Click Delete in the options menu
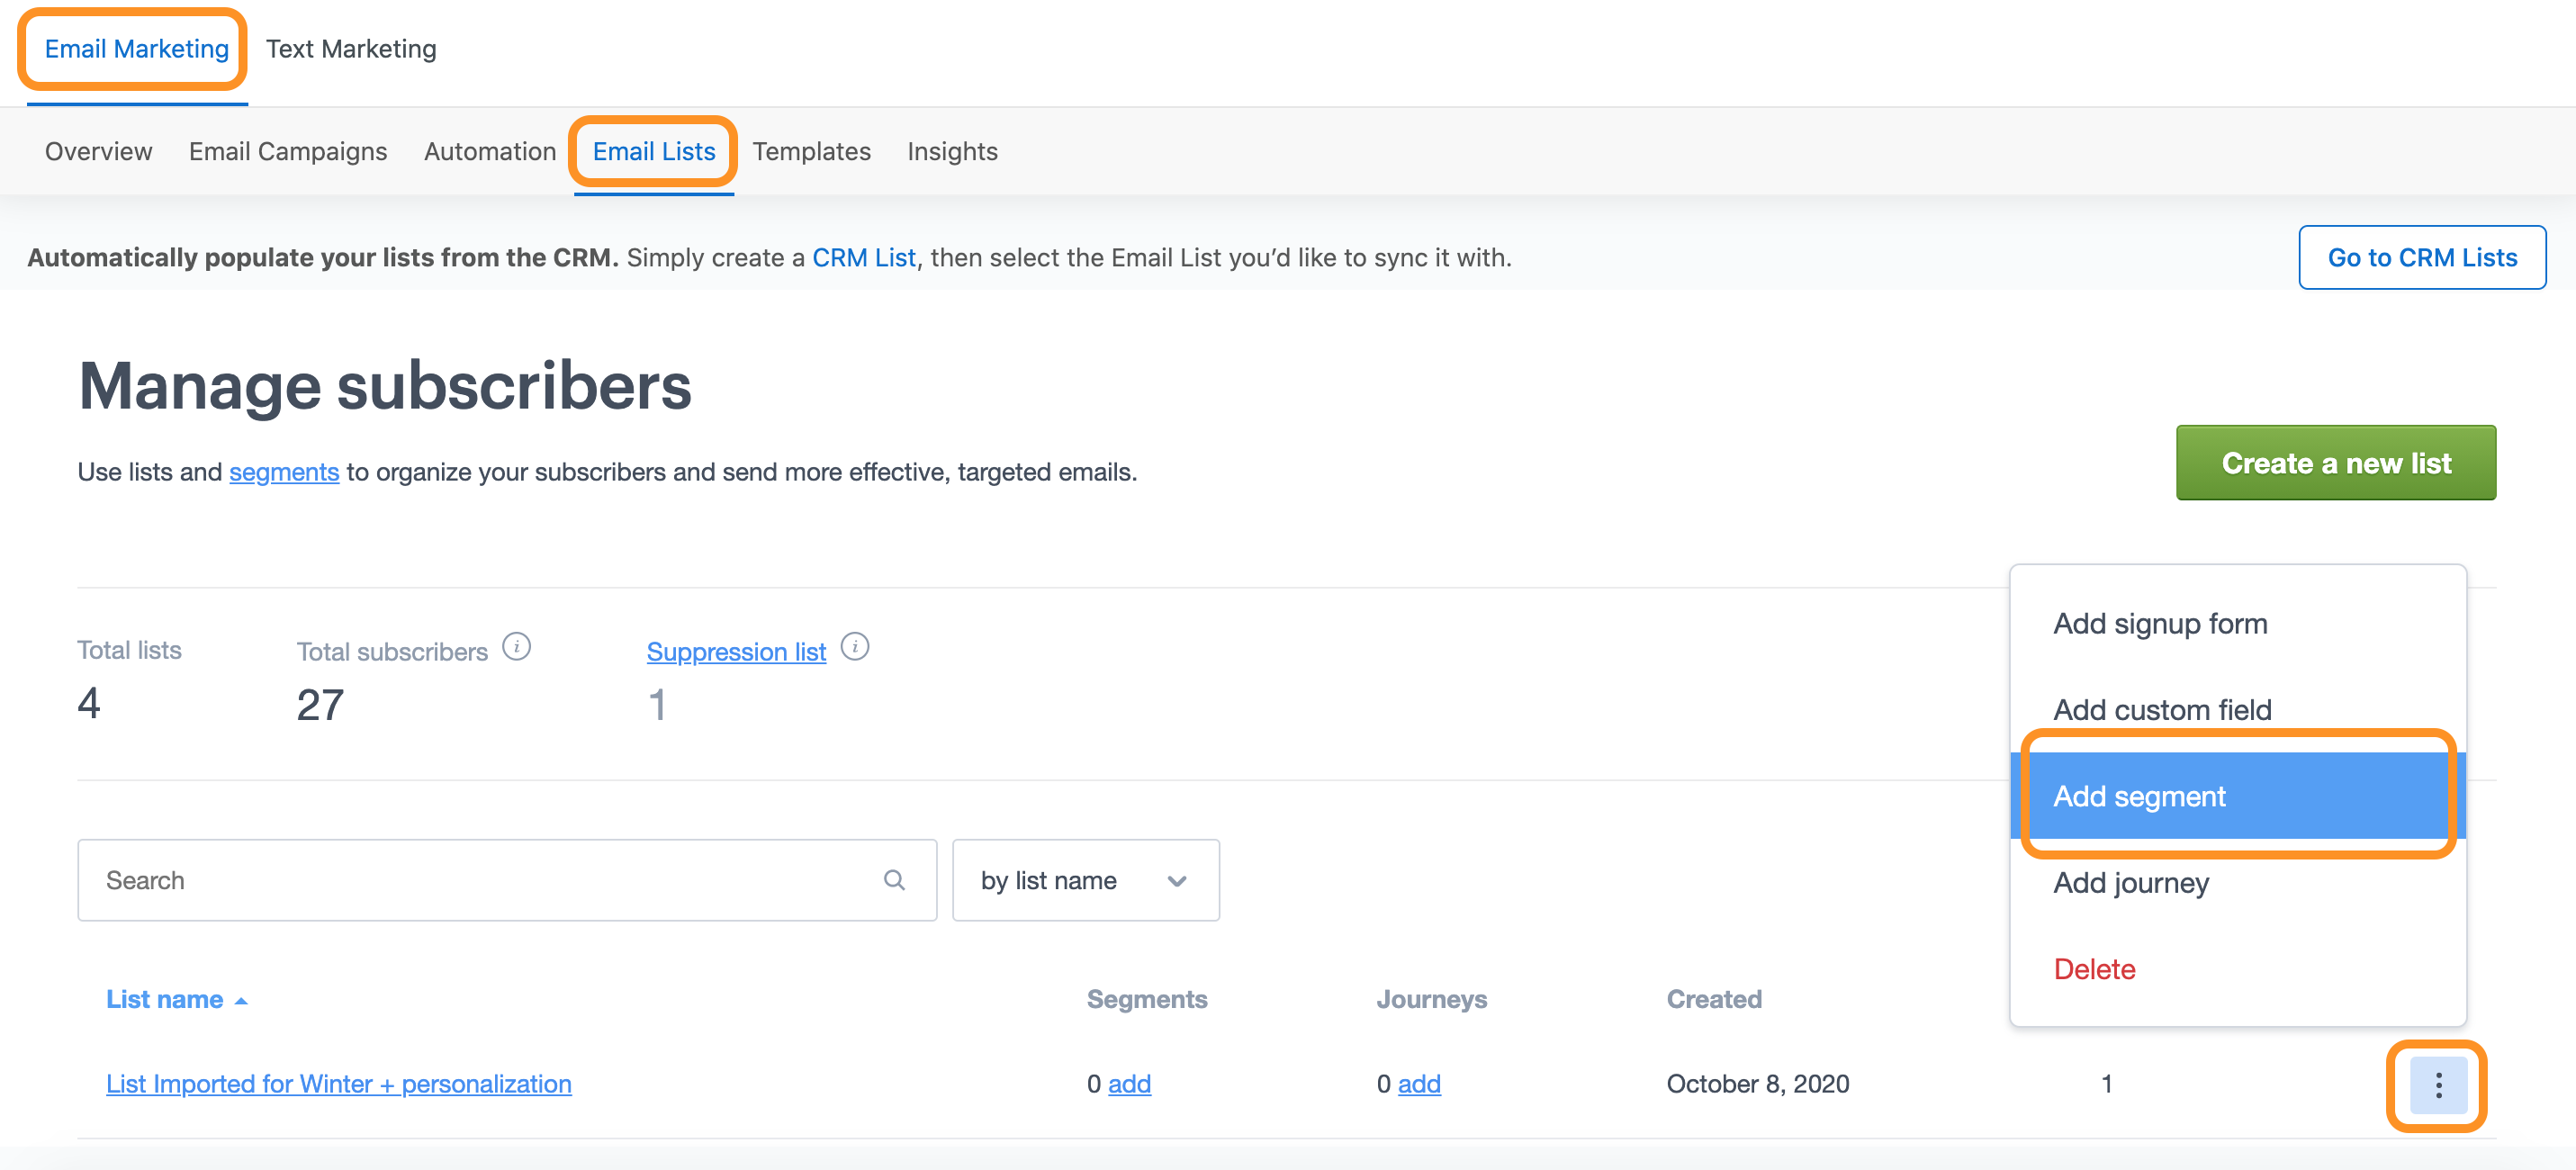This screenshot has width=2576, height=1170. pyautogui.click(x=2238, y=969)
